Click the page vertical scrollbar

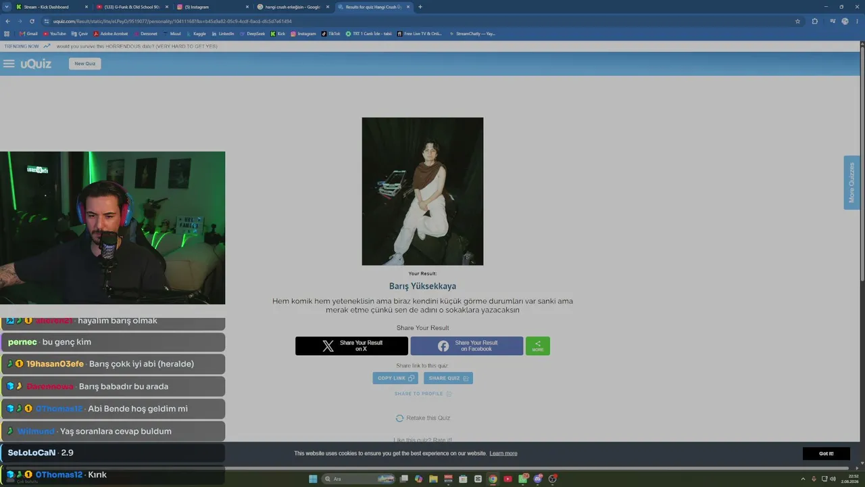862,162
